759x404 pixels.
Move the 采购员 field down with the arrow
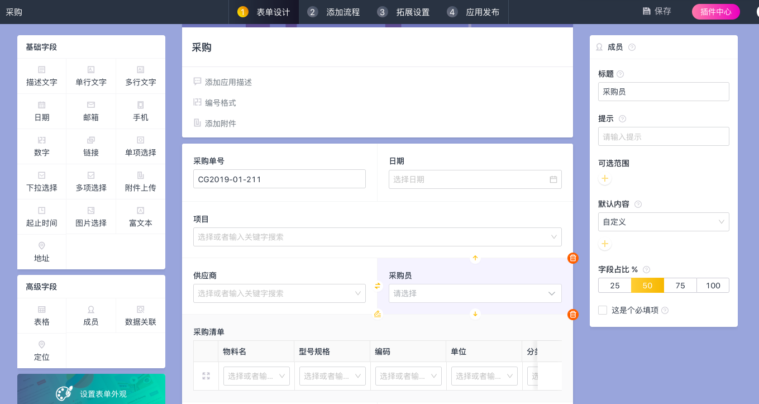475,314
